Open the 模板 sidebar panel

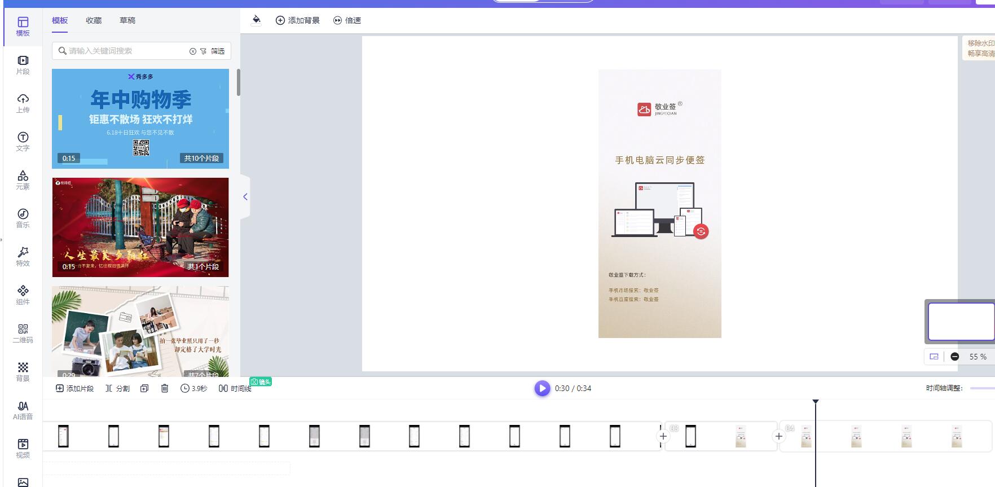click(23, 27)
